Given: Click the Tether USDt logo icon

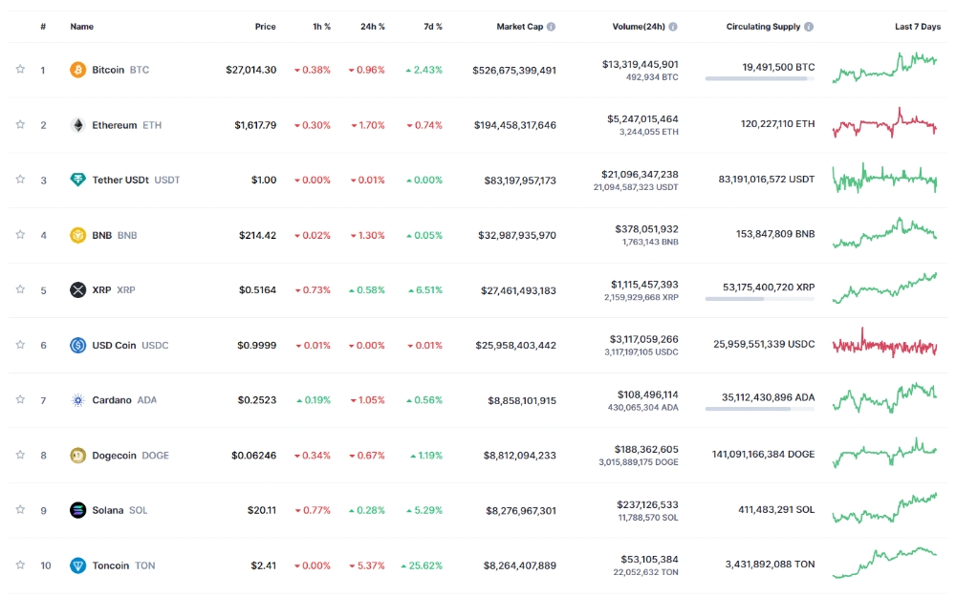Looking at the screenshot, I should pos(78,180).
